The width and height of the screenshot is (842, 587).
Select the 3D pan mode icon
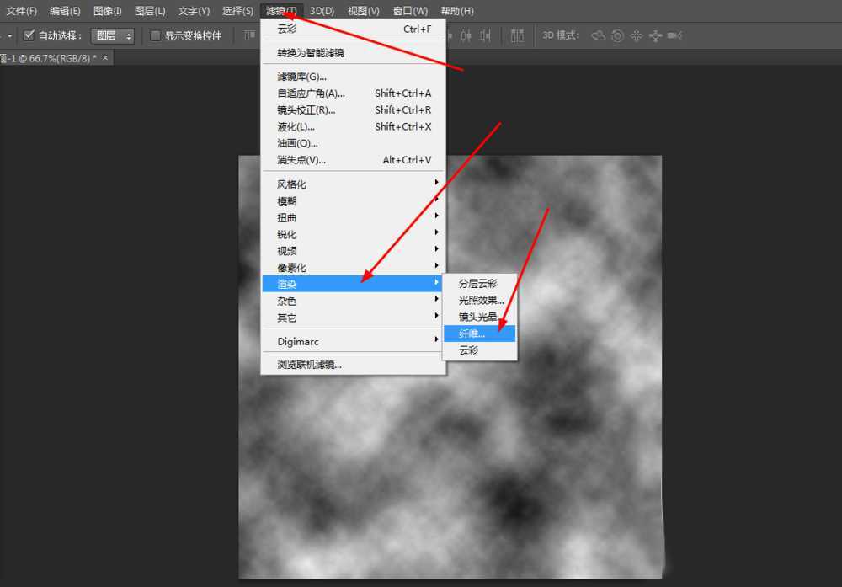[637, 35]
